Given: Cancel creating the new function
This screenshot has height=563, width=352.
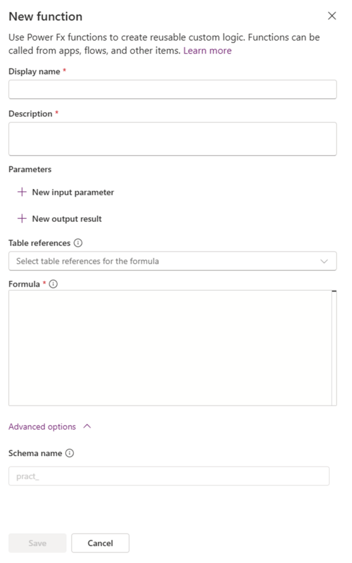Looking at the screenshot, I should [x=100, y=543].
